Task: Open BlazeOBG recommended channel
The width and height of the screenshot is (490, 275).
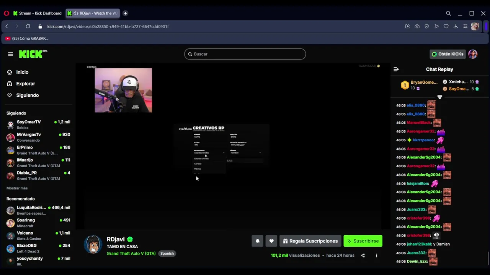Action: tap(38, 248)
